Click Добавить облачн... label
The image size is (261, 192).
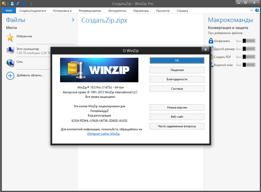point(30,75)
